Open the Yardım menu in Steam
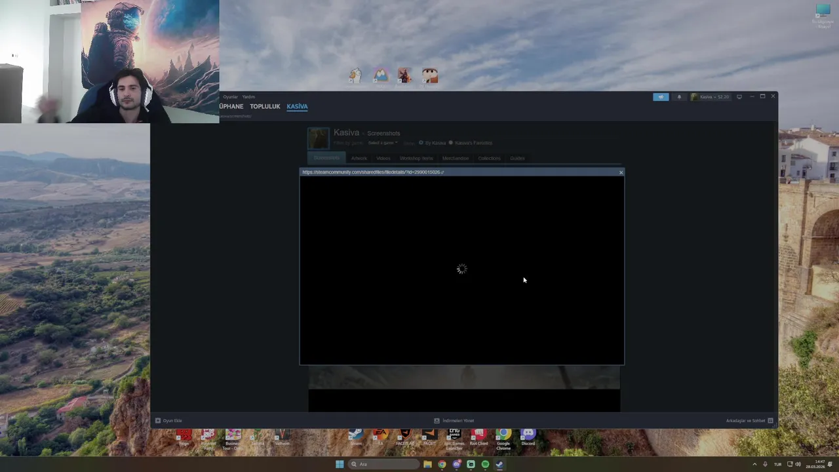This screenshot has height=472, width=839. (x=248, y=97)
